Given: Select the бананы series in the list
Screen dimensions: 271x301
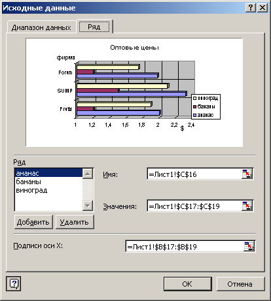Looking at the screenshot, I should [x=48, y=182].
